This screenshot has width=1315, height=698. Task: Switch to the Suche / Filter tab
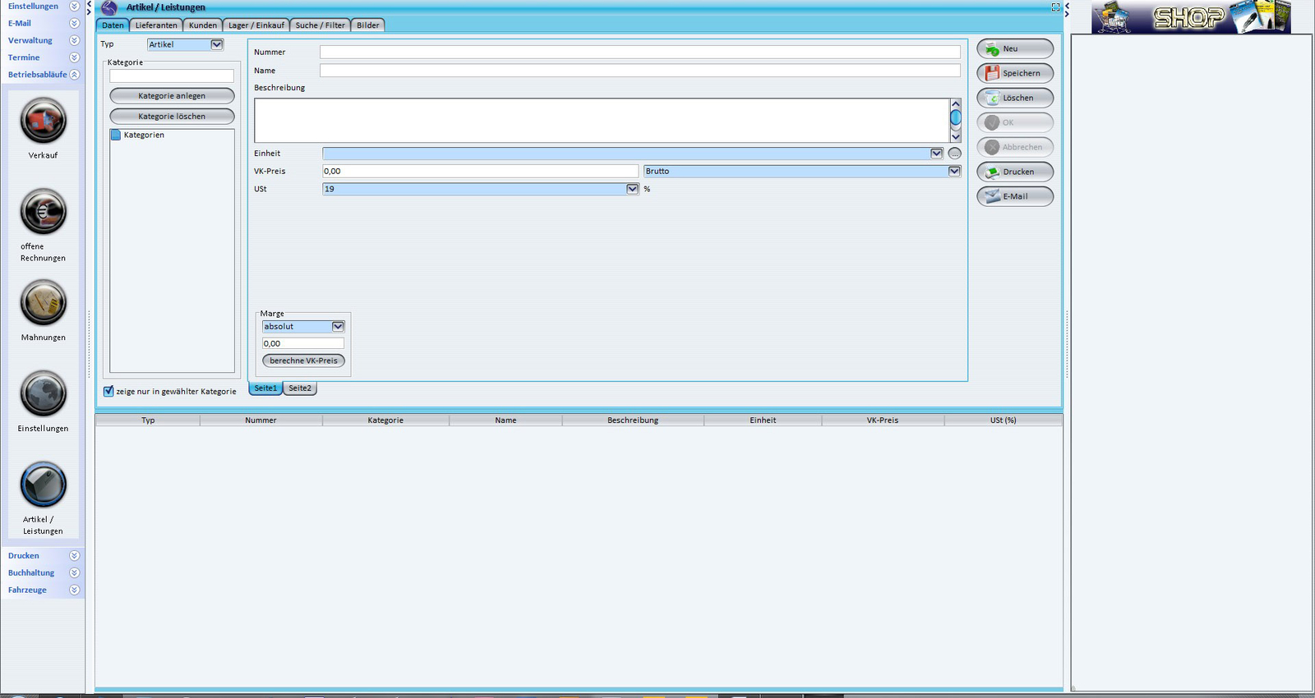point(321,25)
